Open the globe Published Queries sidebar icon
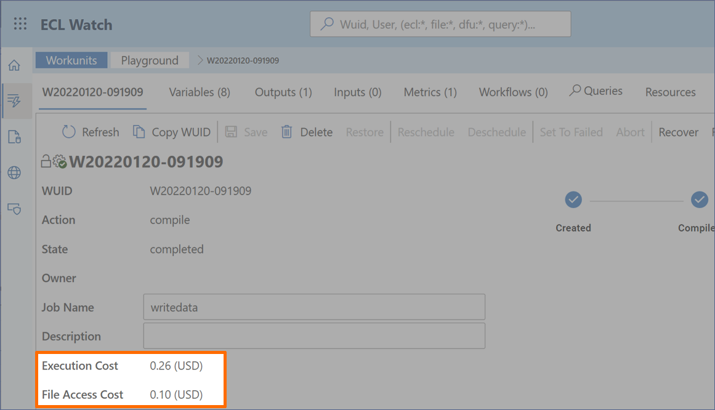 tap(14, 172)
